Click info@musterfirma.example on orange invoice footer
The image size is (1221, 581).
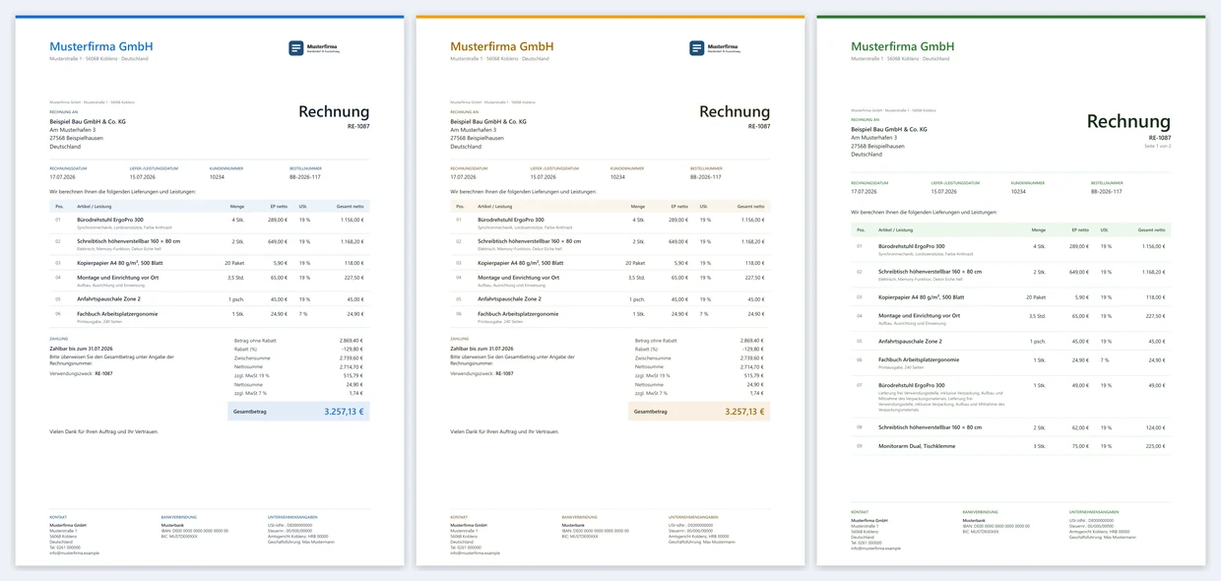[476, 552]
